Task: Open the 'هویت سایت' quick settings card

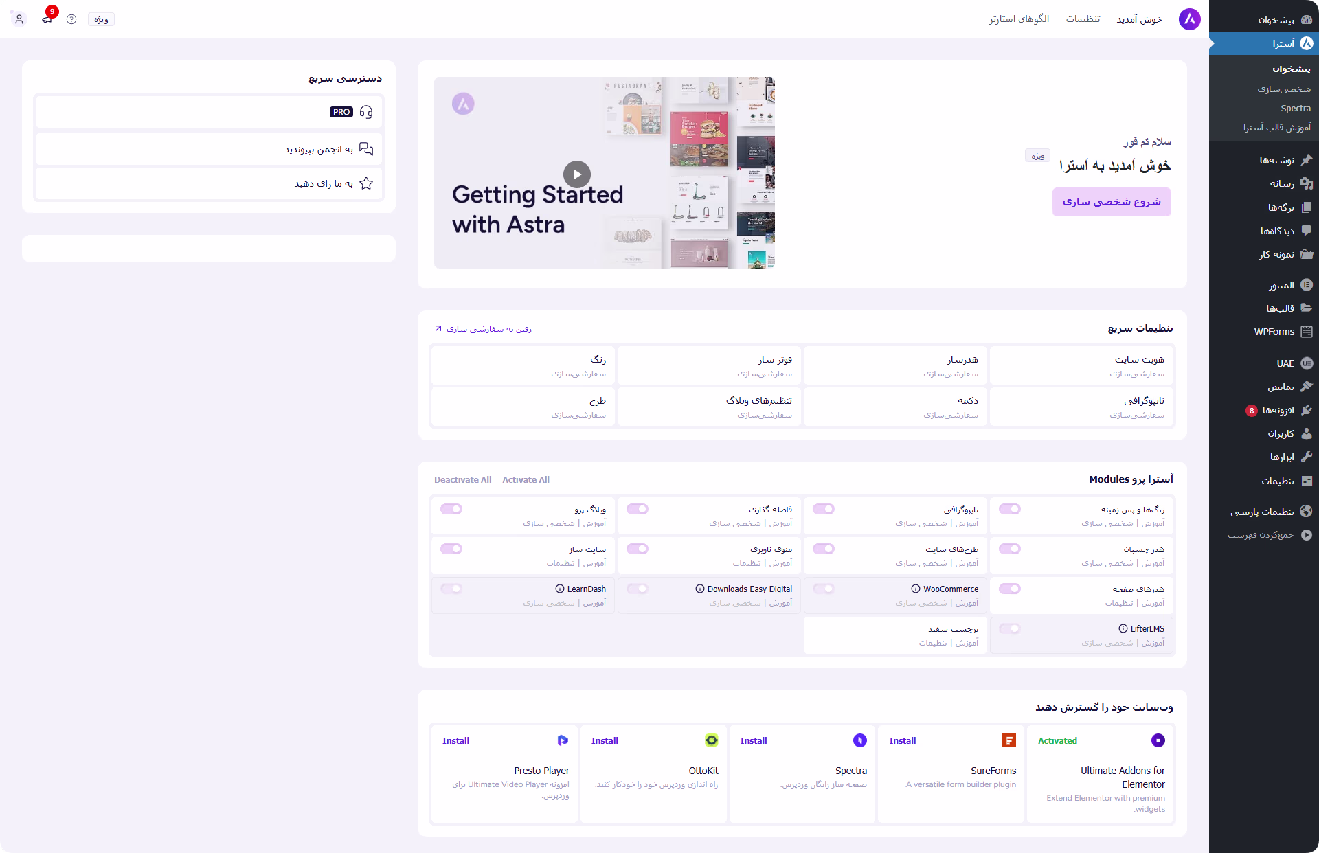Action: tap(1081, 365)
